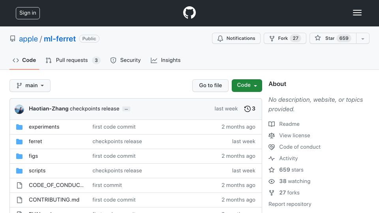
Task: Click the Fork count 27 badge
Action: pos(295,38)
